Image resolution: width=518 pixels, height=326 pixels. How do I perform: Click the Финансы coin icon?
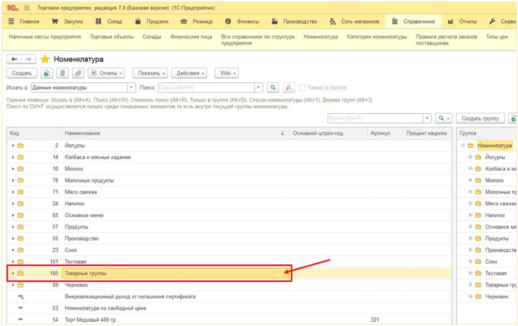pyautogui.click(x=228, y=21)
